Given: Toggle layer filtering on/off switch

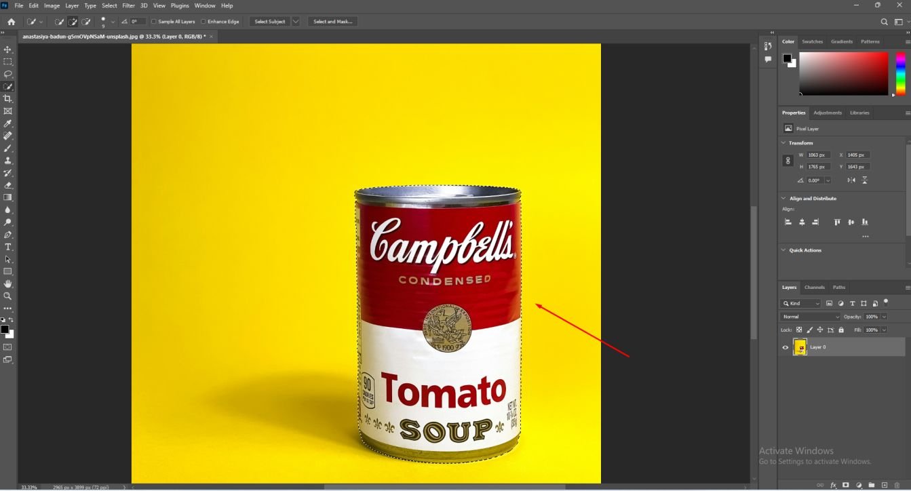Looking at the screenshot, I should [x=886, y=302].
